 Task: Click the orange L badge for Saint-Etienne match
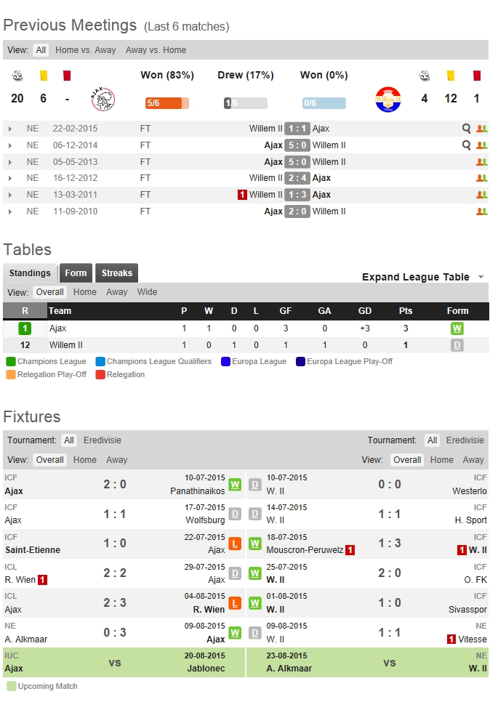[x=235, y=544]
